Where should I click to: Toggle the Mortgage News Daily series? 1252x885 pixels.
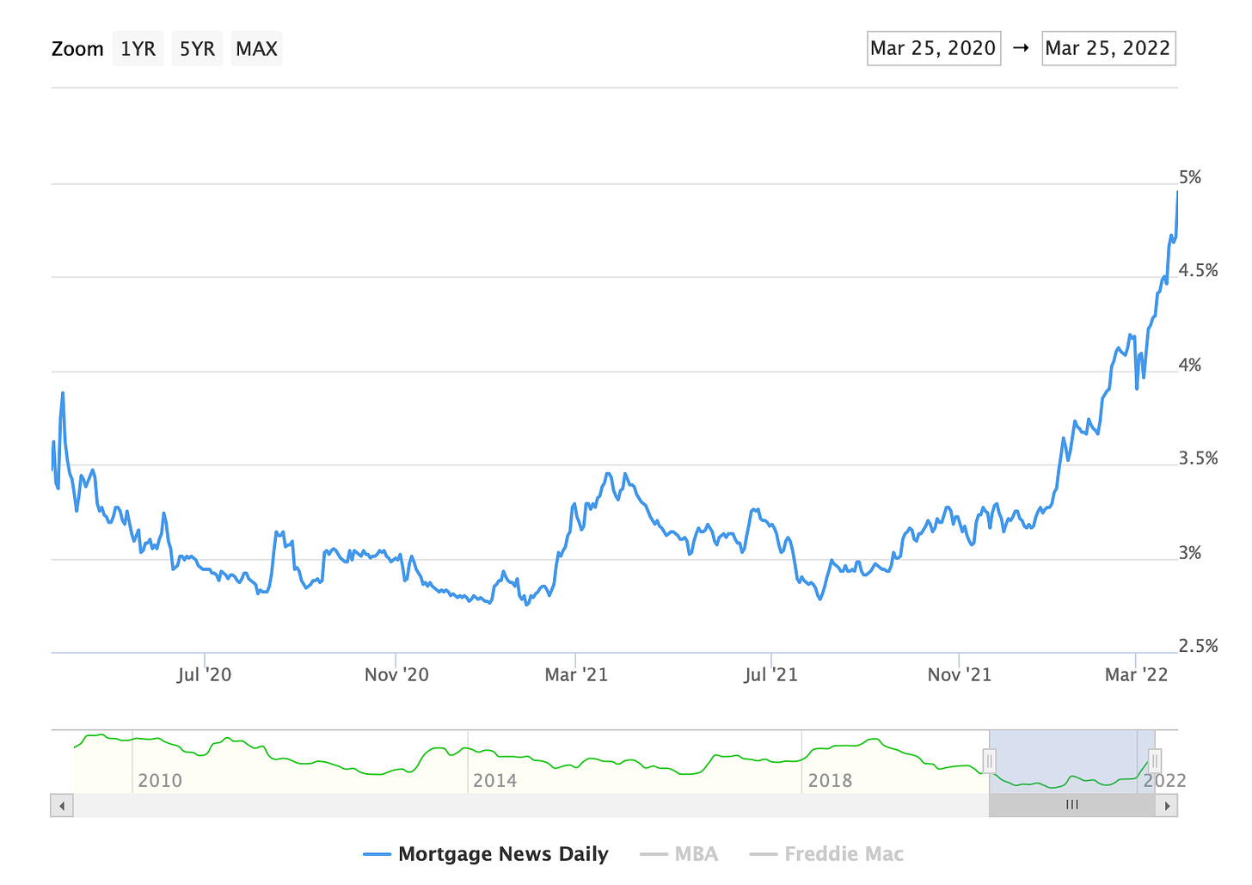click(x=486, y=854)
